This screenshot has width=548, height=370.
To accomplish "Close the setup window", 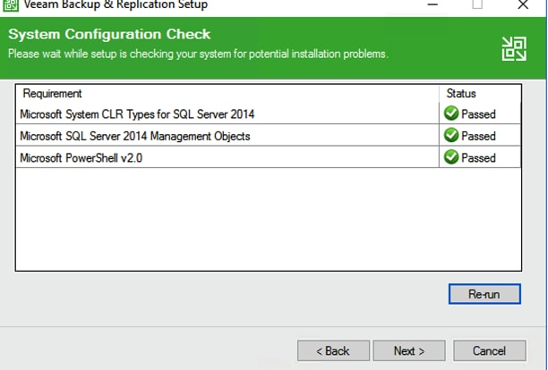I will tap(523, 4).
